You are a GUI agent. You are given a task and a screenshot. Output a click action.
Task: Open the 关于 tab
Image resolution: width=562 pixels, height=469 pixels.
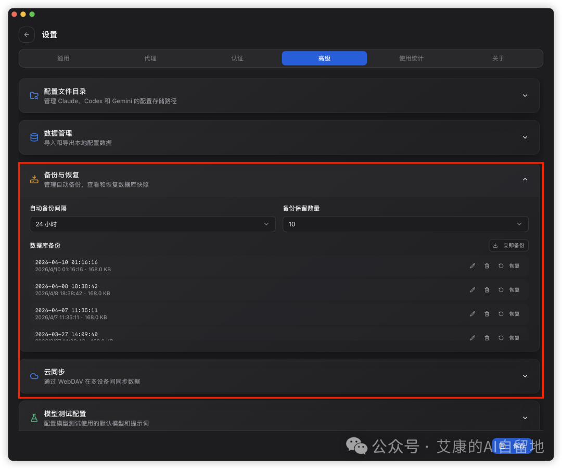pyautogui.click(x=498, y=58)
